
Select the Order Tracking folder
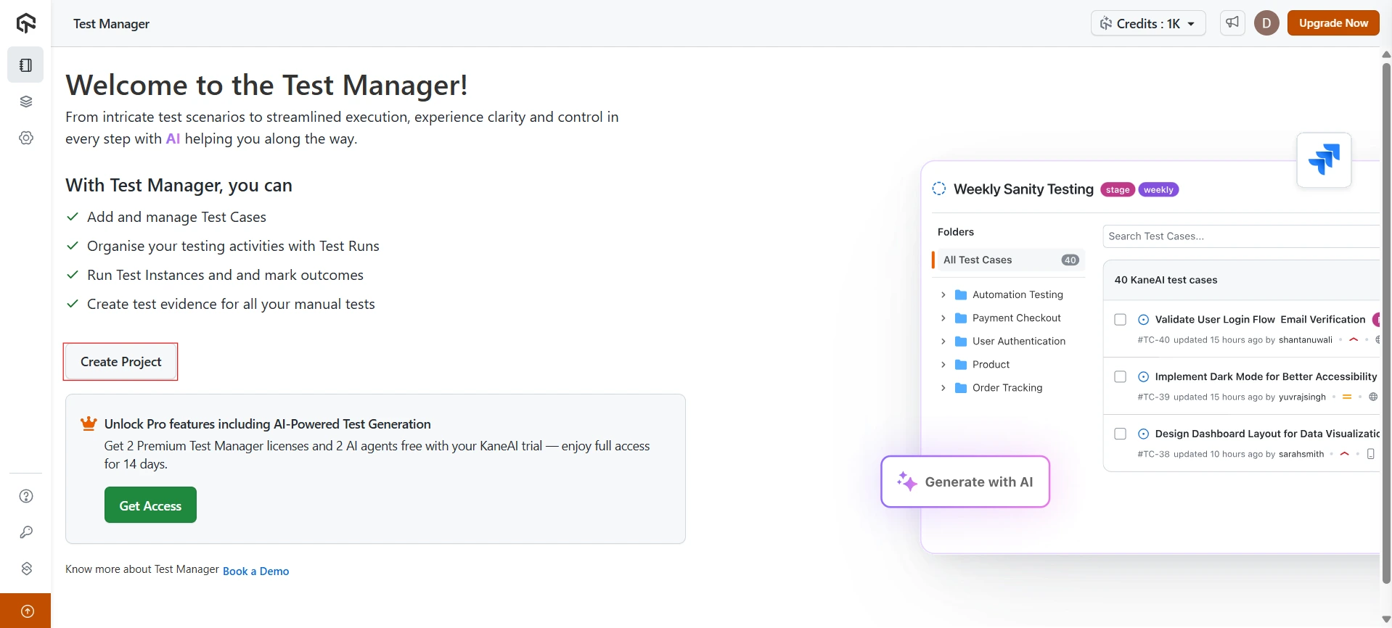[1007, 388]
